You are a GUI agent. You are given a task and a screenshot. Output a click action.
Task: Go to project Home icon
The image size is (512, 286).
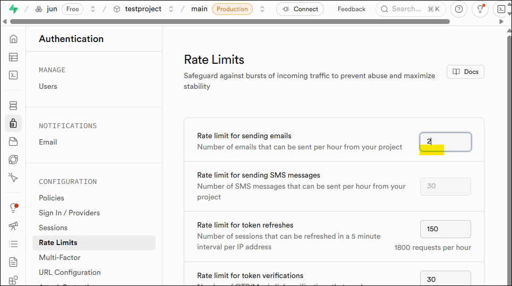pos(13,39)
